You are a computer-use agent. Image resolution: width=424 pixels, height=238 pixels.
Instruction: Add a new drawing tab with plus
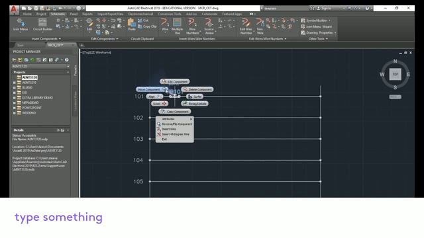click(x=81, y=45)
